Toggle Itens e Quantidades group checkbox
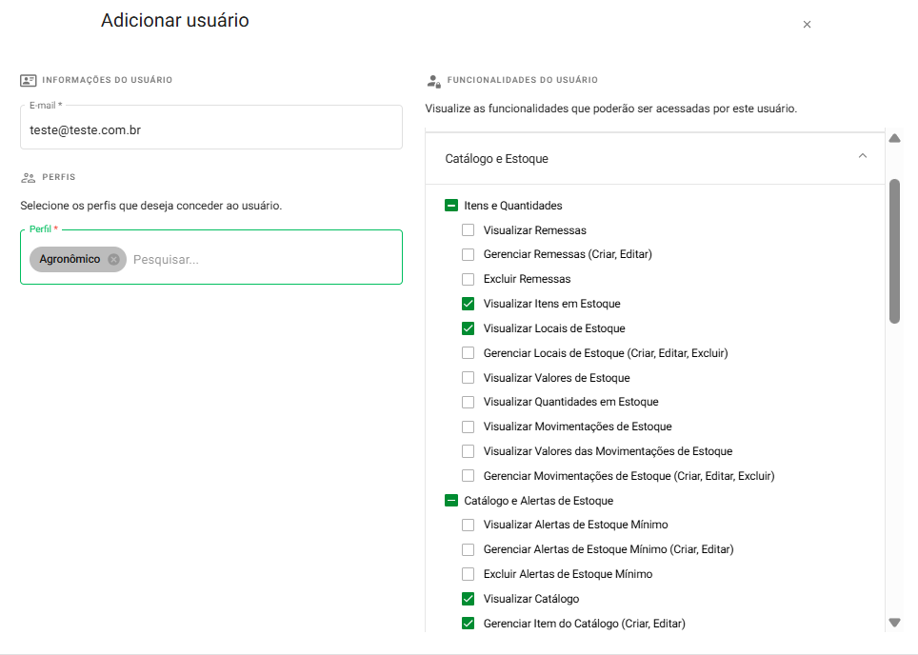Image resolution: width=918 pixels, height=655 pixels. (x=450, y=206)
